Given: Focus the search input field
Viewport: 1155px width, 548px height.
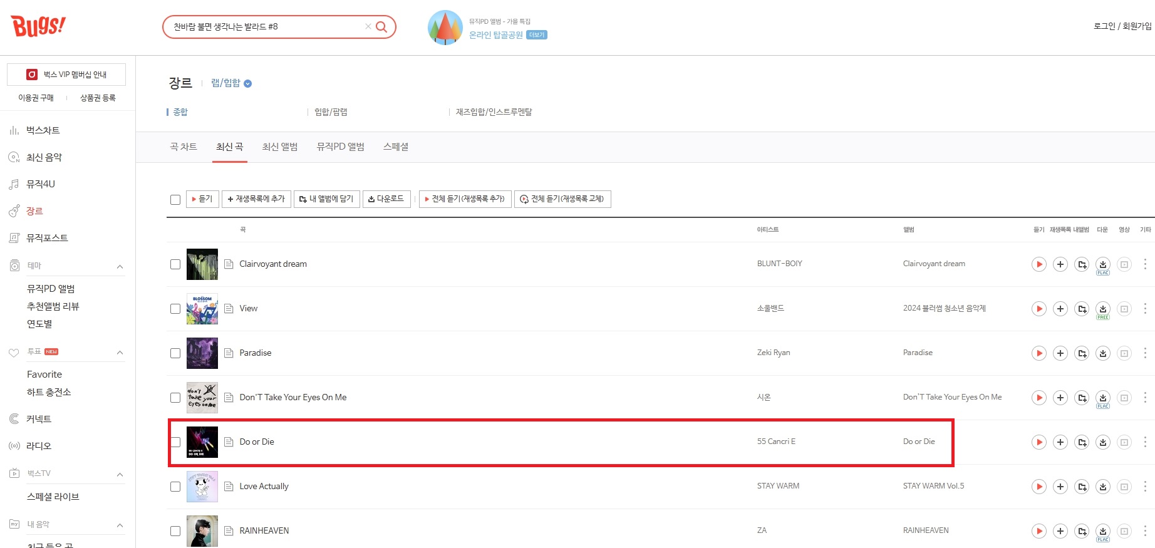Looking at the screenshot, I should (x=266, y=27).
